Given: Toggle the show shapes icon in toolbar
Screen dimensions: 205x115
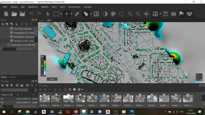Looking at the screenshot, I should click(x=190, y=14).
